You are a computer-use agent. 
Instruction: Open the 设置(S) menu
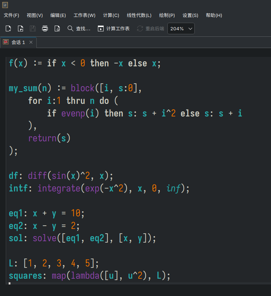pos(190,15)
